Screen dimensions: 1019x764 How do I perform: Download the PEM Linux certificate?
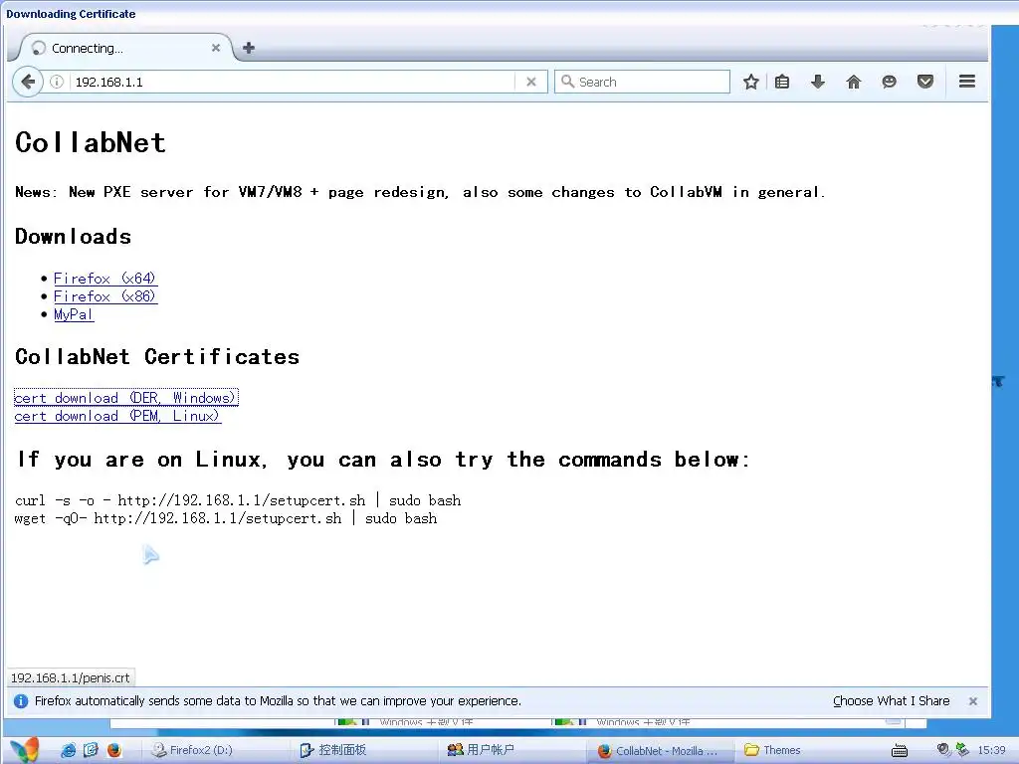117,416
